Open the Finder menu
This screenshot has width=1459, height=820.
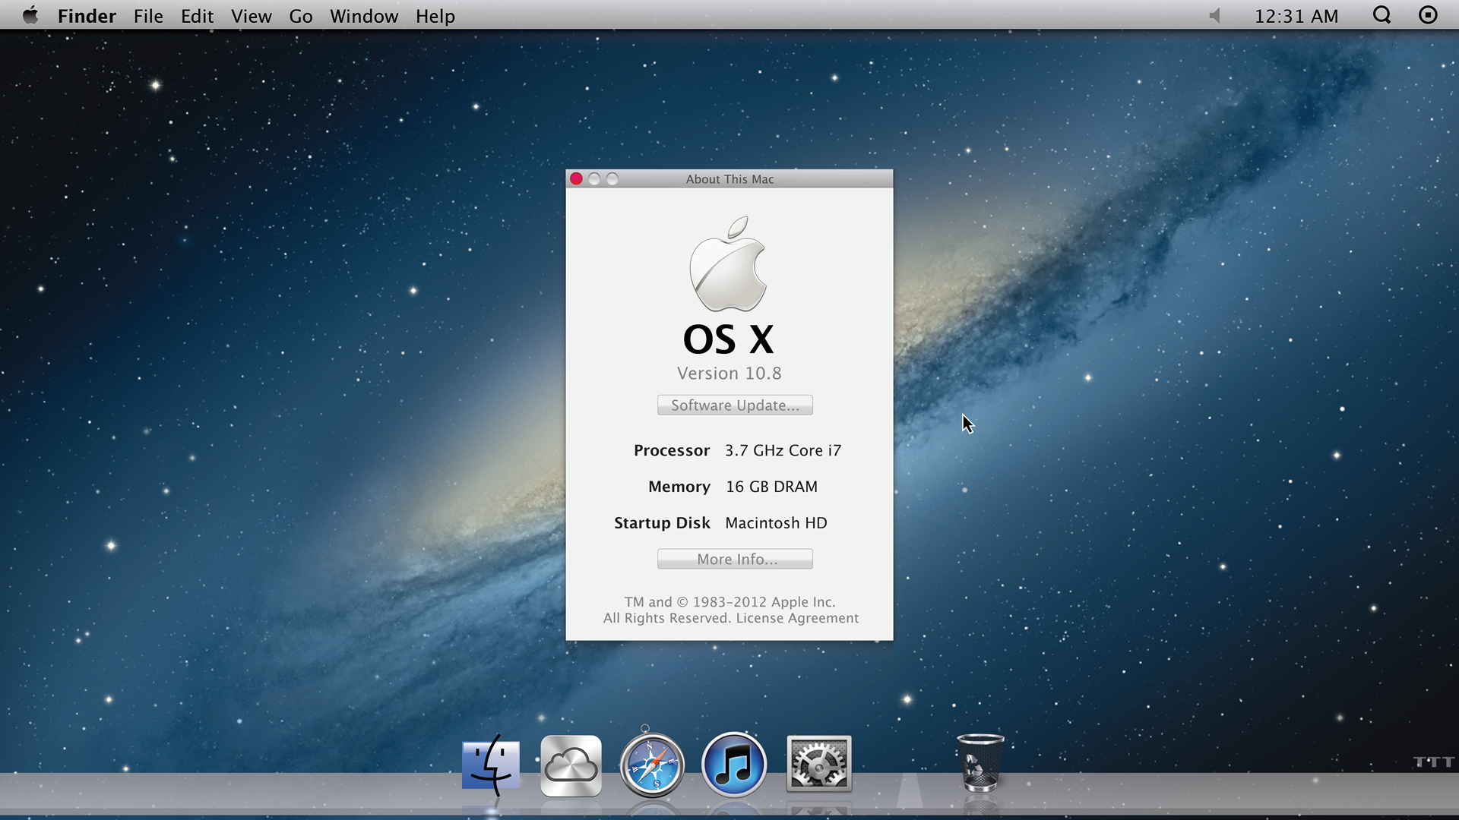(x=87, y=16)
